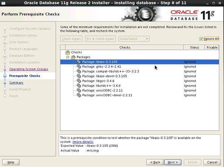Click the libaio-devel-0.3.105 package icon
The image size is (224, 167).
[79, 76]
